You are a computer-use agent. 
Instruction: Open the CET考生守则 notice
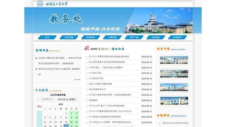tap(95, 73)
